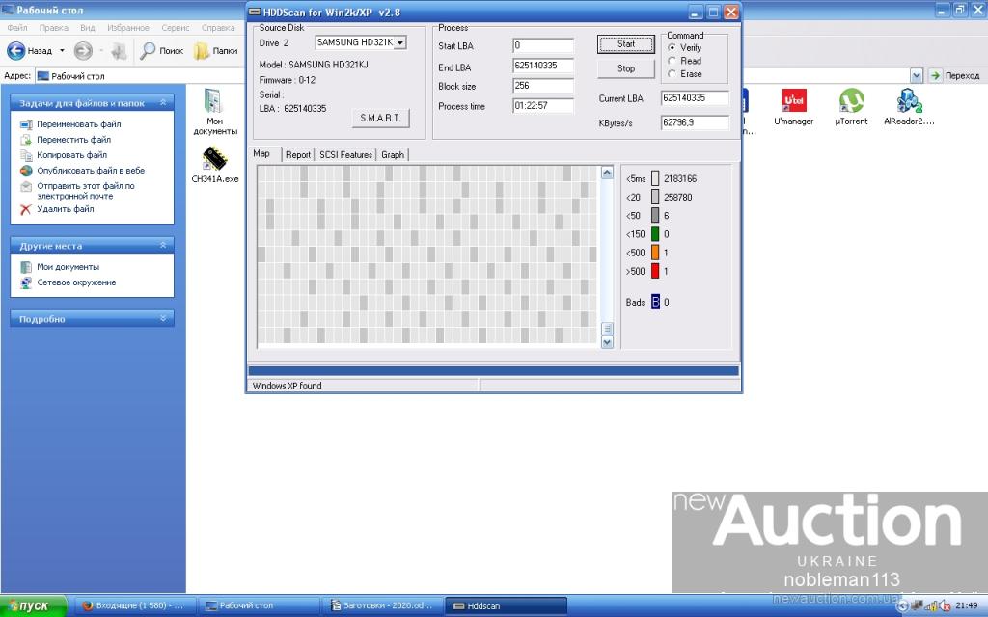Click the Сетевое окружение network icon
This screenshot has width=988, height=617.
point(26,282)
